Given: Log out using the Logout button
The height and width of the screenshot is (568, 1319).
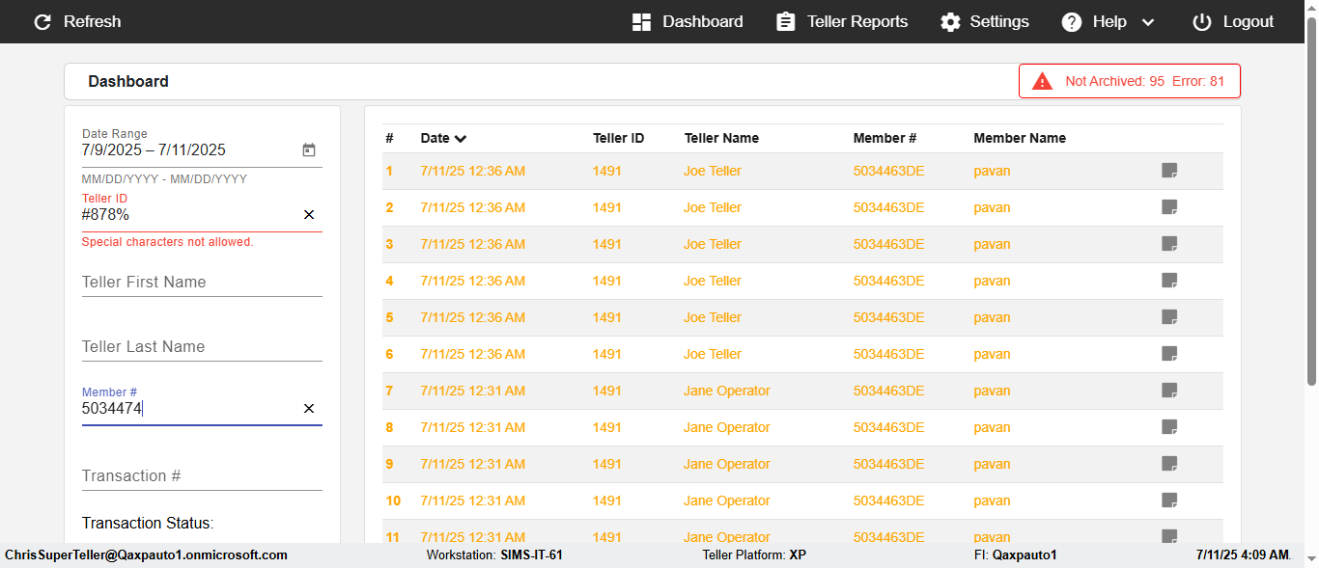Looking at the screenshot, I should click(1233, 21).
